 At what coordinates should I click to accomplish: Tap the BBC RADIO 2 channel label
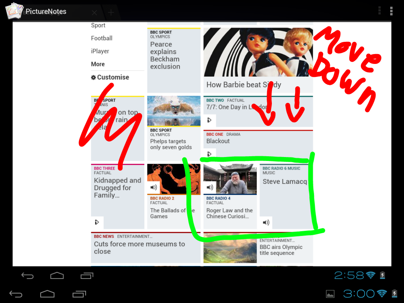pyautogui.click(x=162, y=198)
